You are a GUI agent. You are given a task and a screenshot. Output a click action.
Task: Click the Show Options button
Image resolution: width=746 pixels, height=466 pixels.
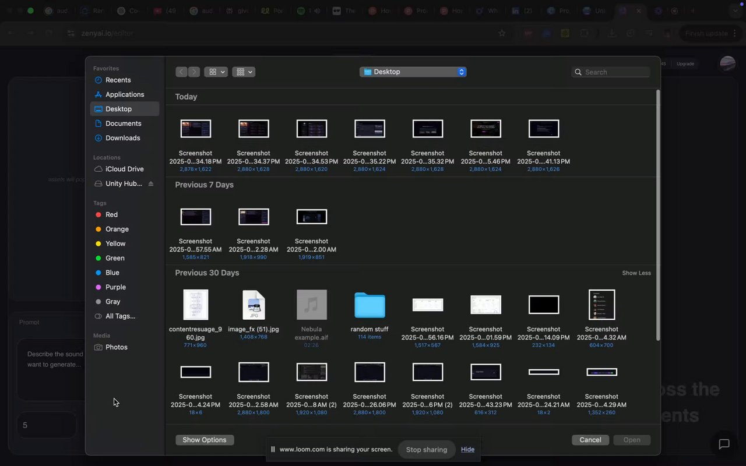(x=205, y=440)
